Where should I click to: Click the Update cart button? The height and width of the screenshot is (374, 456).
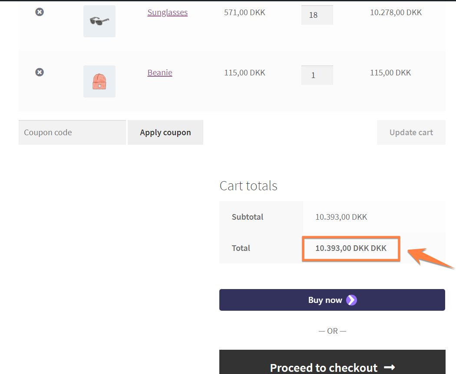[x=411, y=132]
